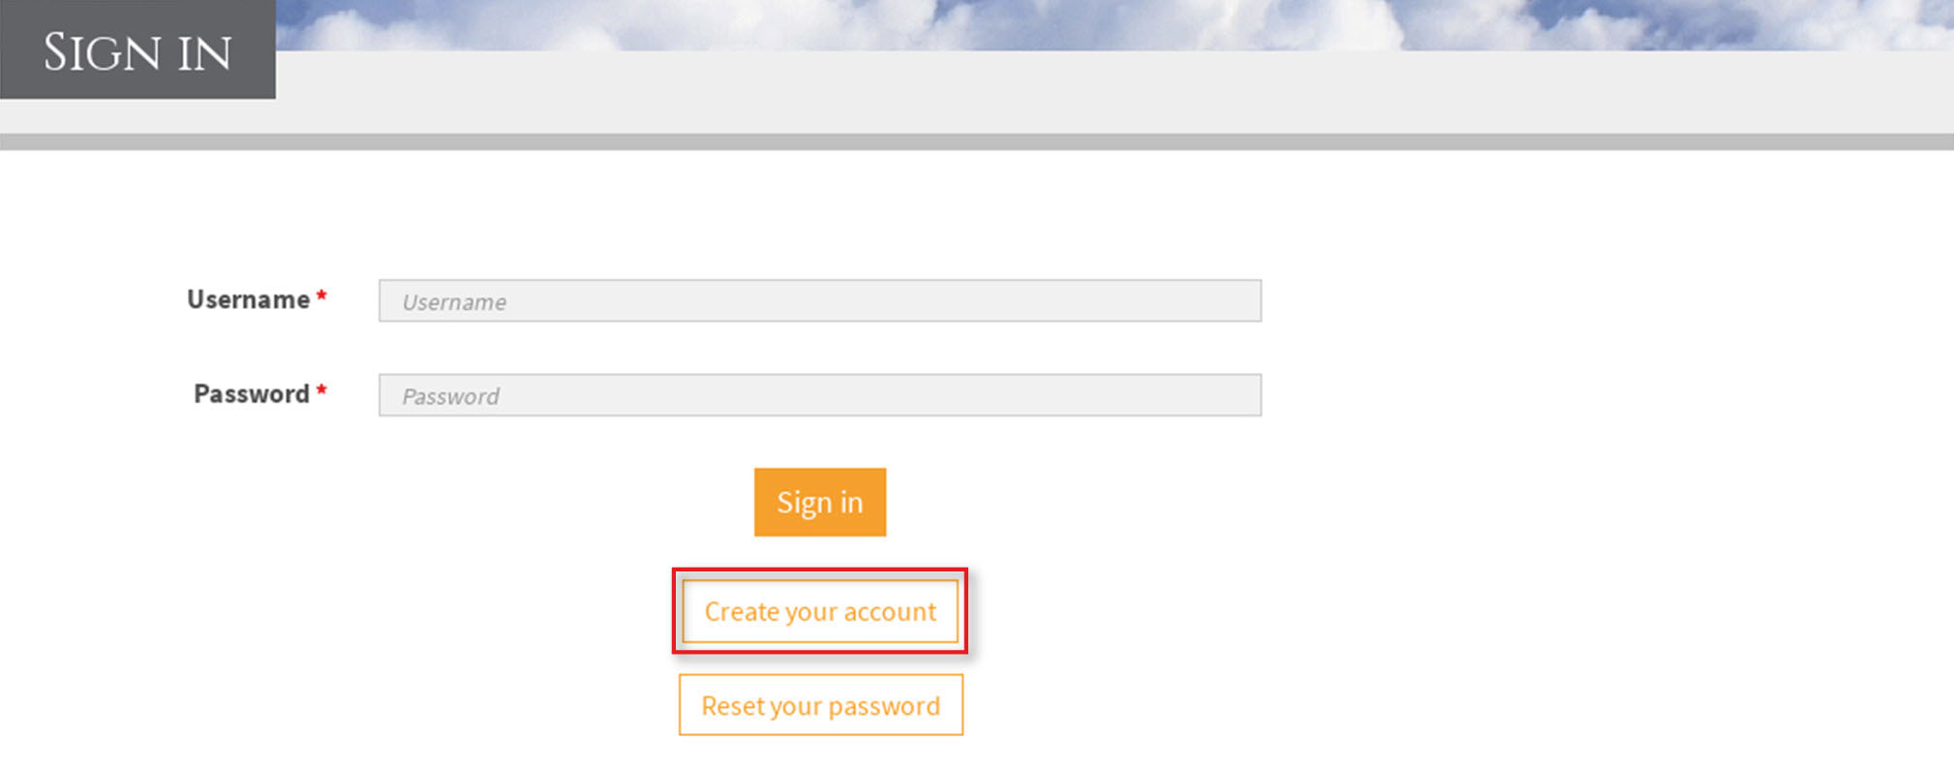Click the Sign In page header title

point(137,52)
